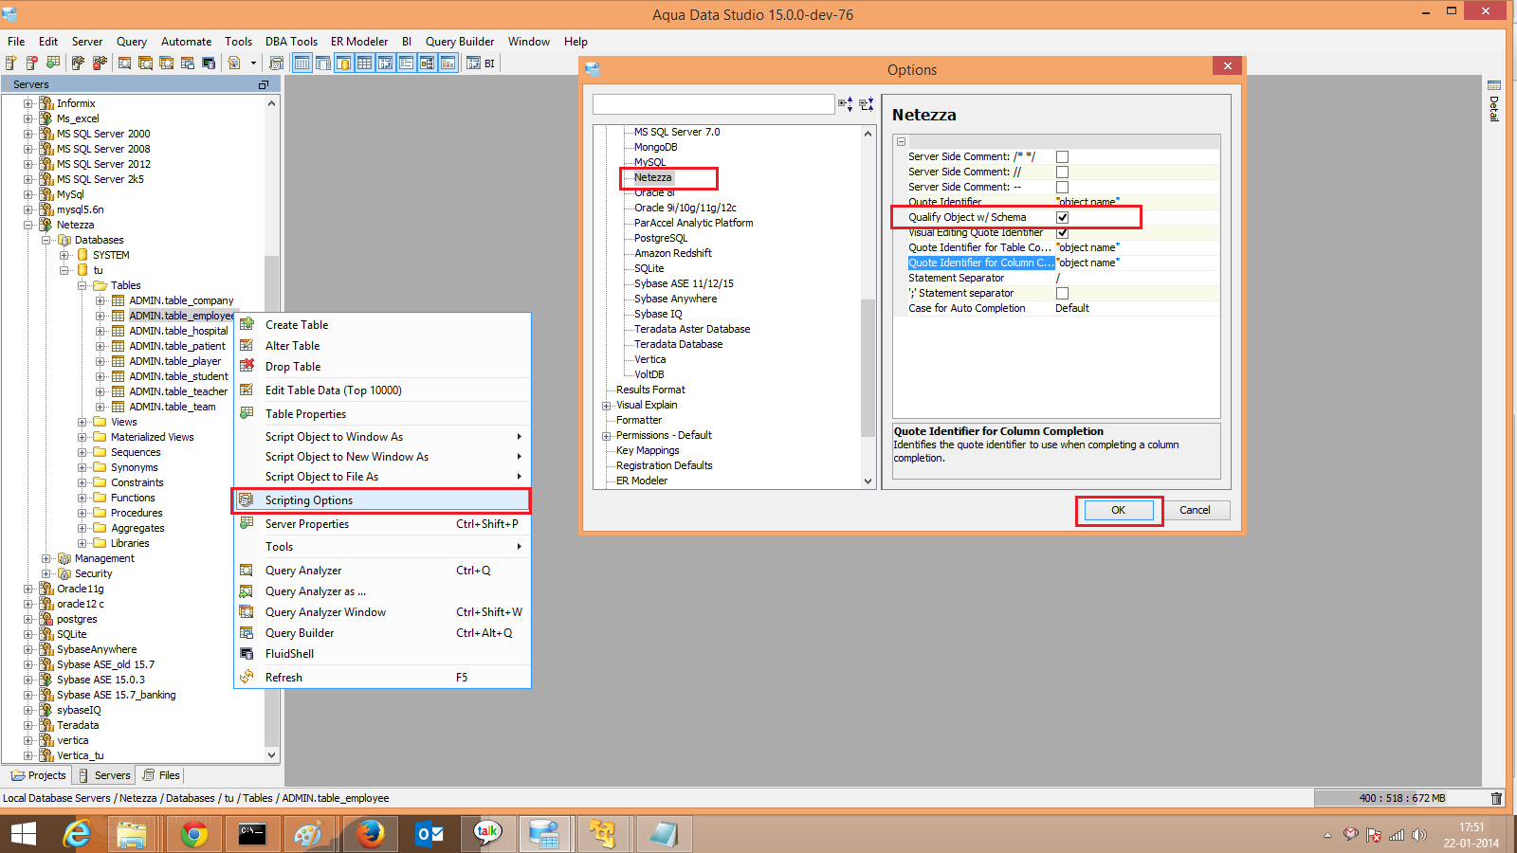Screen dimensions: 1517x853
Task: Open the DBA Tools menu
Action: click(x=291, y=42)
